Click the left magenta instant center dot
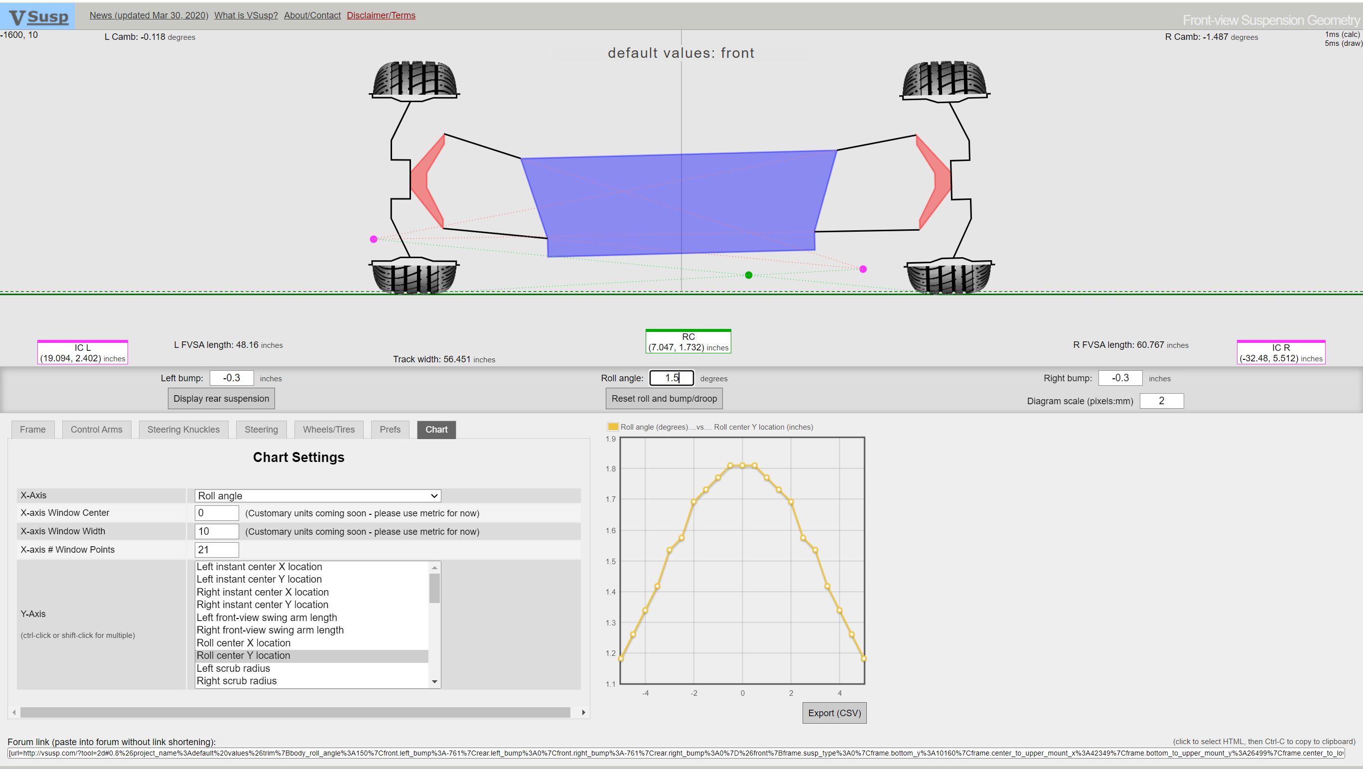The width and height of the screenshot is (1363, 769). (374, 239)
